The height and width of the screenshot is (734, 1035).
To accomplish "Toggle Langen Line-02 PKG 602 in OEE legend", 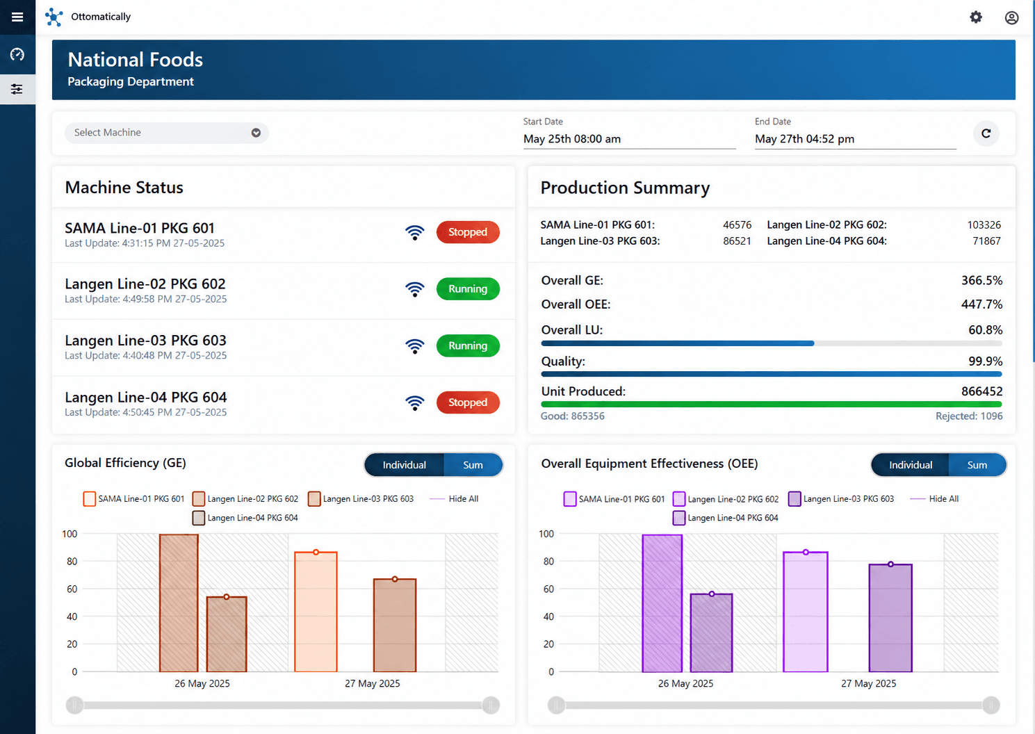I will pyautogui.click(x=726, y=499).
